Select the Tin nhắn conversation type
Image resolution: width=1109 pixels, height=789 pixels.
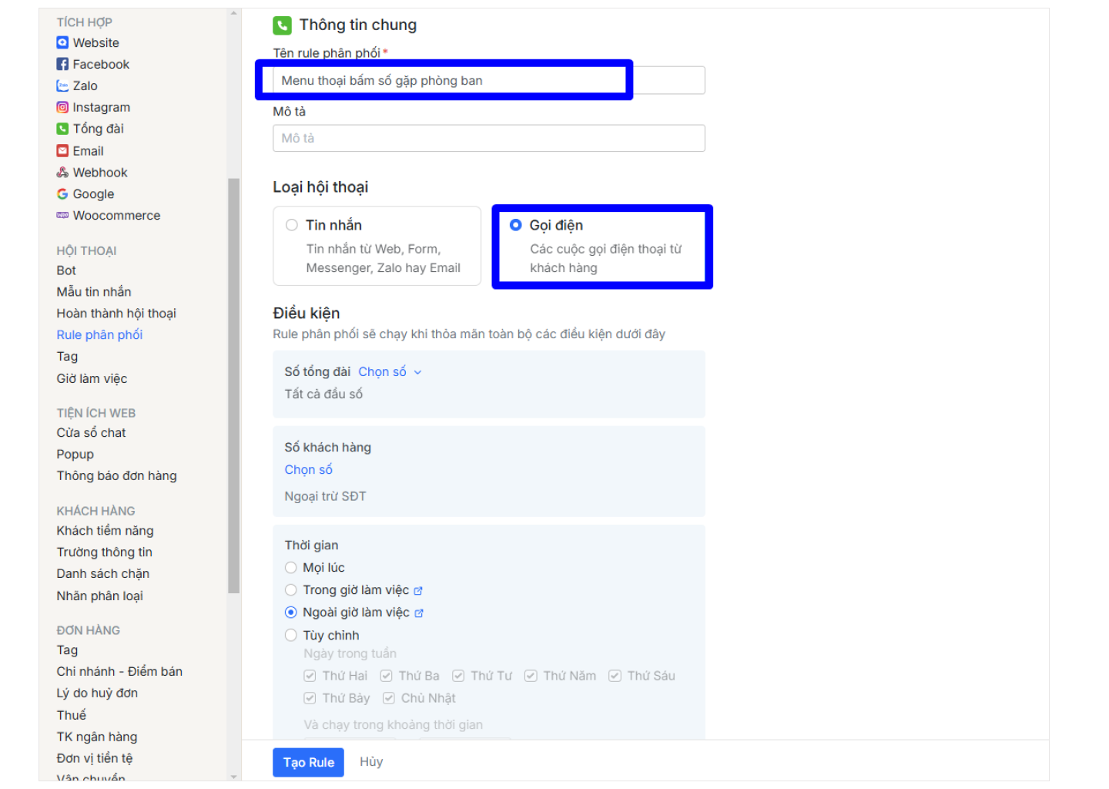point(292,225)
